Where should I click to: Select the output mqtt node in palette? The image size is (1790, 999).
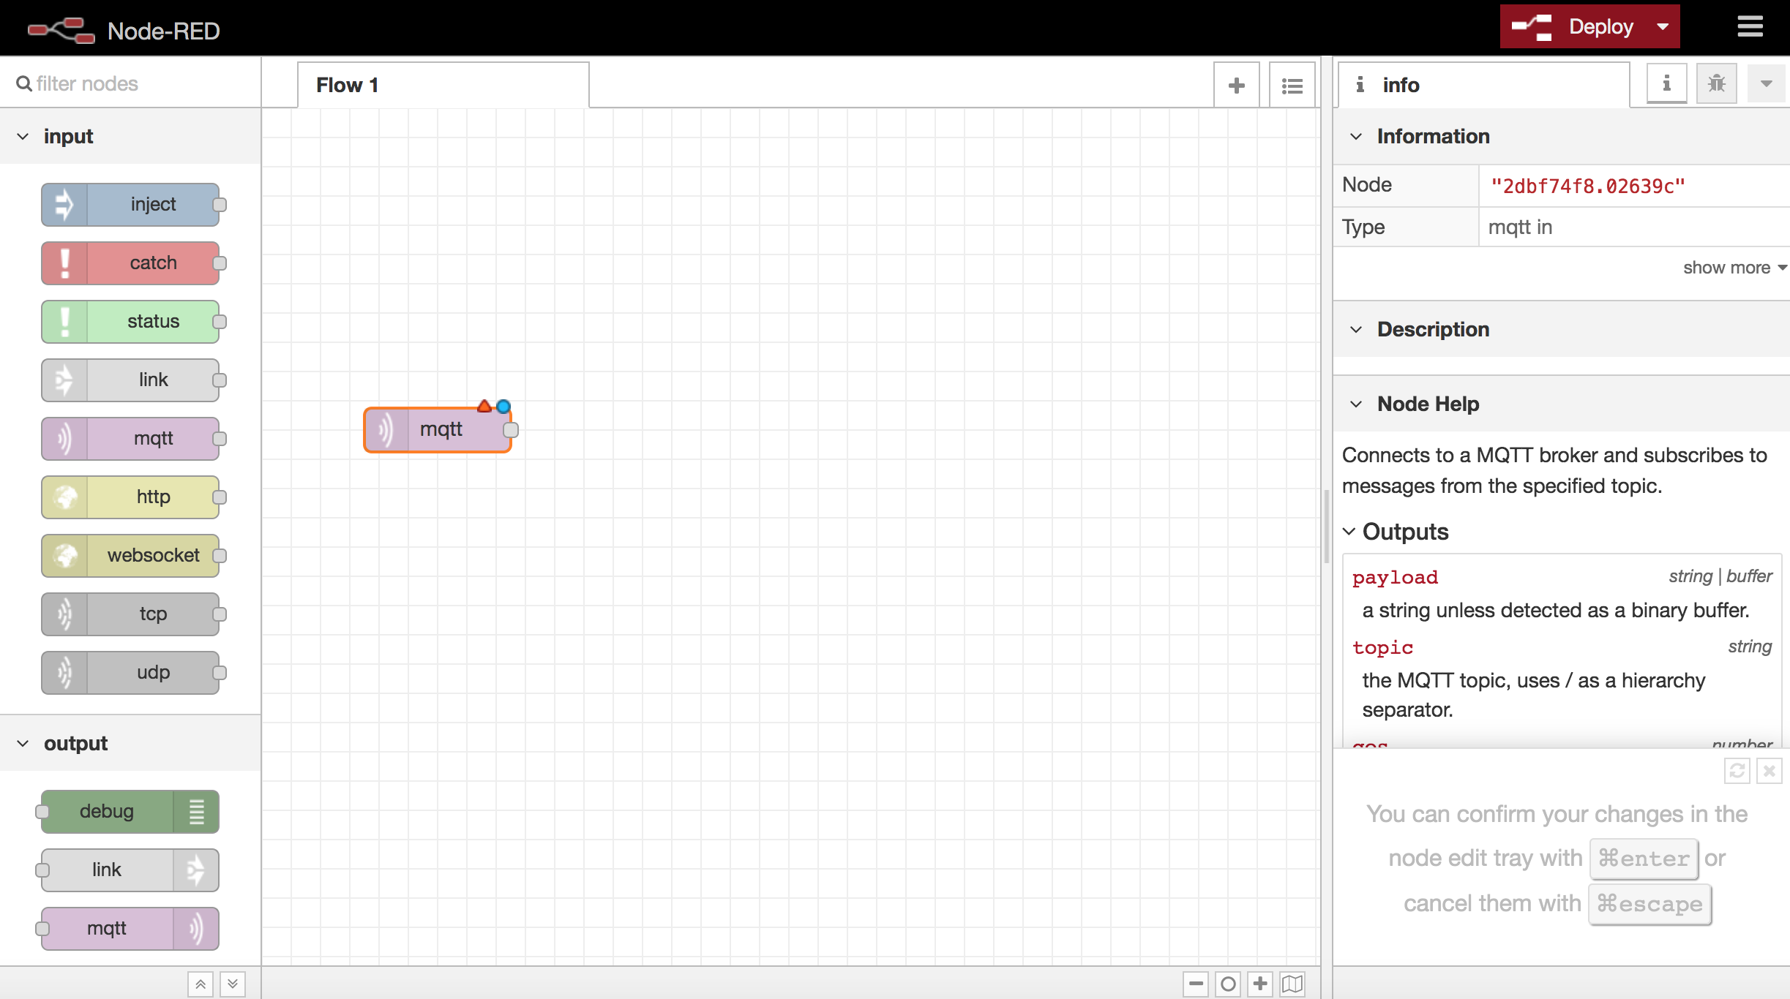click(130, 928)
